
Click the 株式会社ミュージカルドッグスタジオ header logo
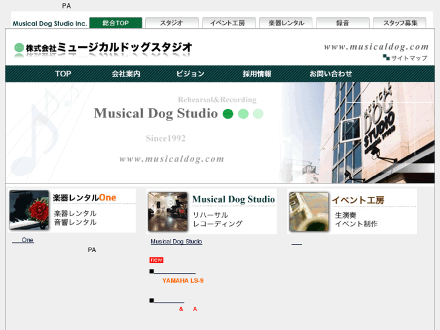tap(103, 48)
